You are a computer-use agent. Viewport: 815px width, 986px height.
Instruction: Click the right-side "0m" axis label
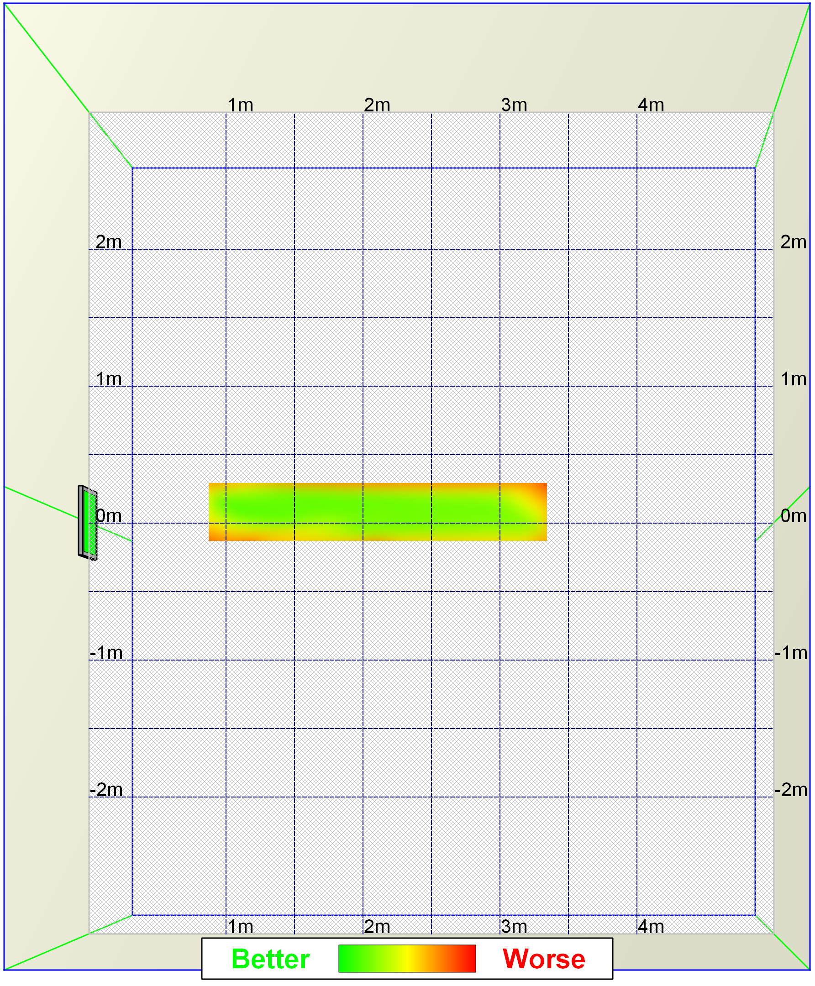[794, 516]
